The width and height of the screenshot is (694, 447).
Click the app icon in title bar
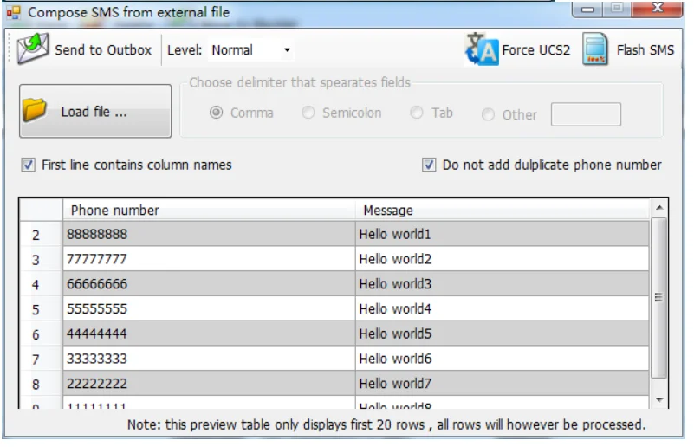14,12
